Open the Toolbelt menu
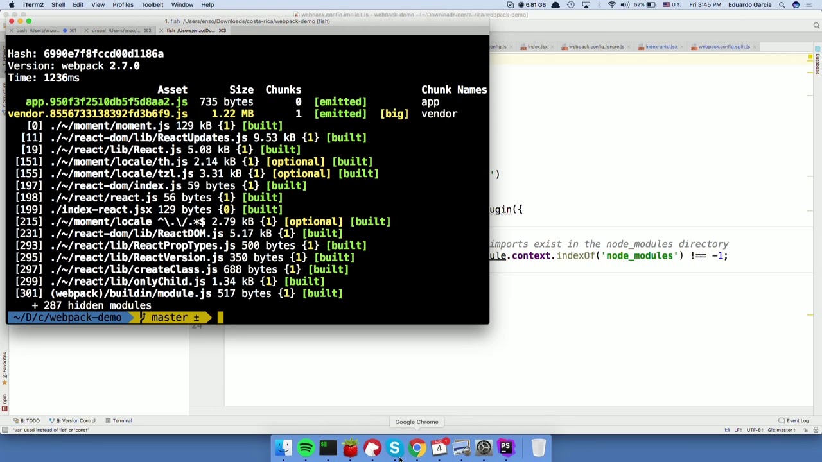The width and height of the screenshot is (822, 462). 152,4
